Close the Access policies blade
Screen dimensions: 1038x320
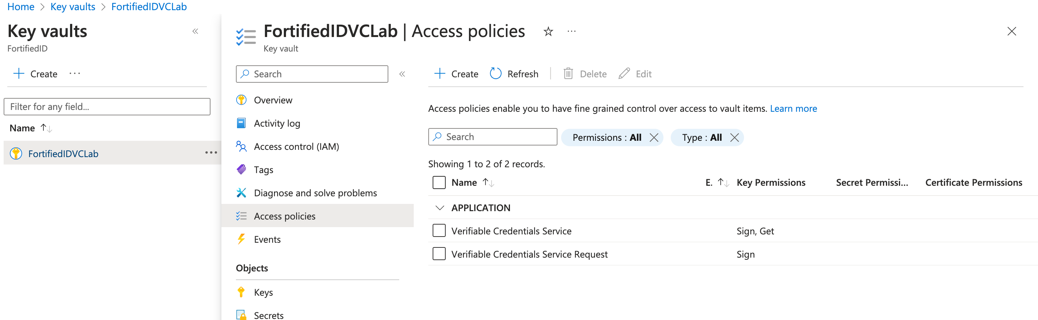pos(1012,32)
